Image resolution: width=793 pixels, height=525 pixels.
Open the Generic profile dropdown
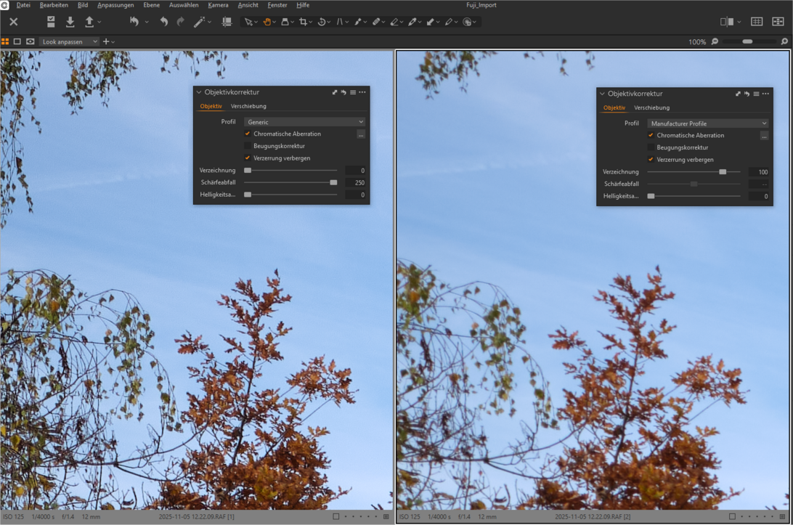pyautogui.click(x=304, y=122)
